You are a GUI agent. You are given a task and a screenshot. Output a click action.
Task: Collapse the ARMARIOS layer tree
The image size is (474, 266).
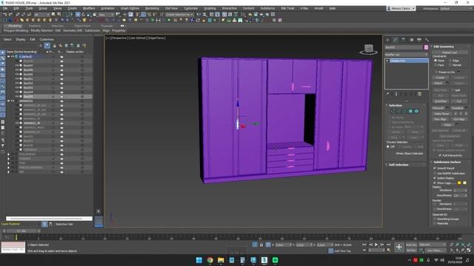(9, 101)
